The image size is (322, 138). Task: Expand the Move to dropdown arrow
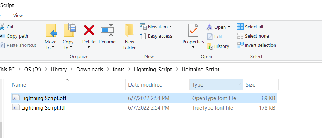(53, 48)
